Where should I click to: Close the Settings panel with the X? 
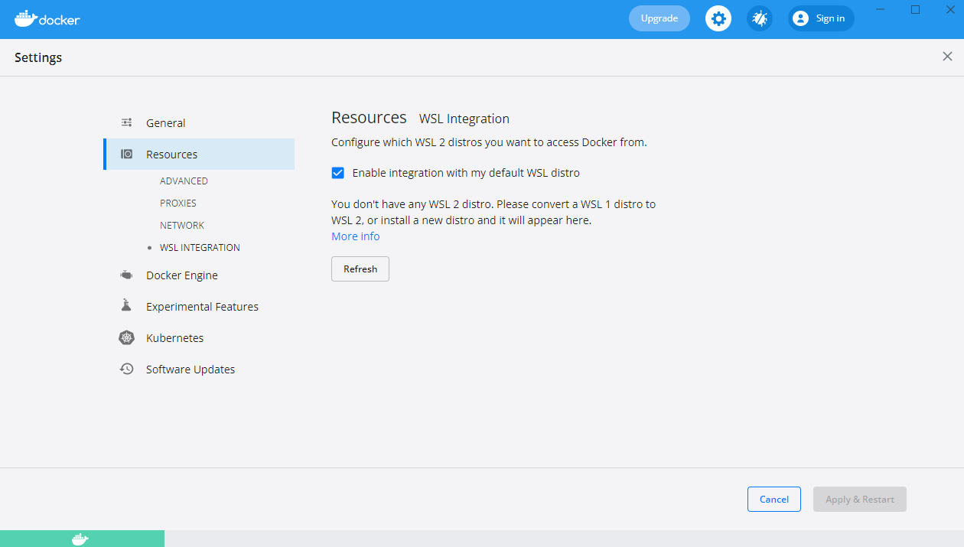point(947,57)
